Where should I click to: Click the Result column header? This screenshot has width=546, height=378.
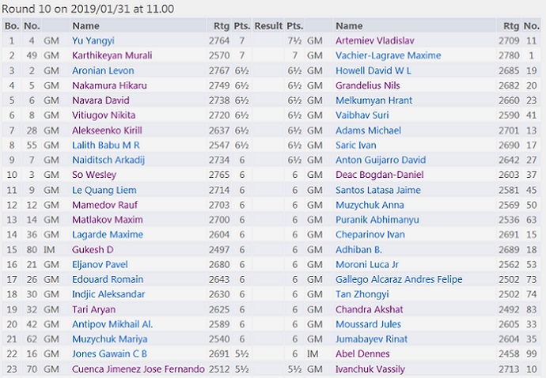click(268, 26)
